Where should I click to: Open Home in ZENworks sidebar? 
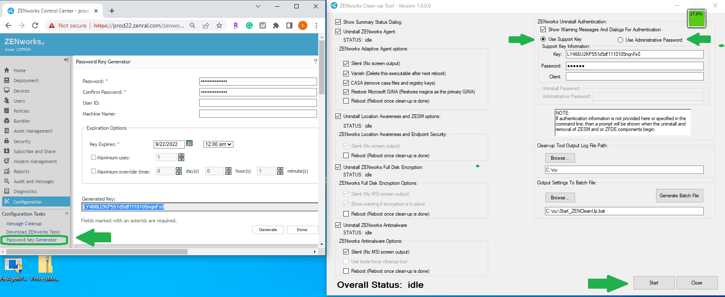tap(19, 70)
